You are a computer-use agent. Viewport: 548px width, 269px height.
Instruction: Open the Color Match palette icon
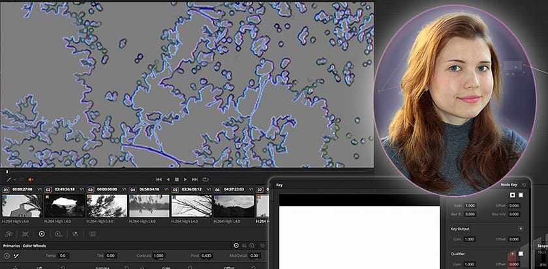[25, 234]
